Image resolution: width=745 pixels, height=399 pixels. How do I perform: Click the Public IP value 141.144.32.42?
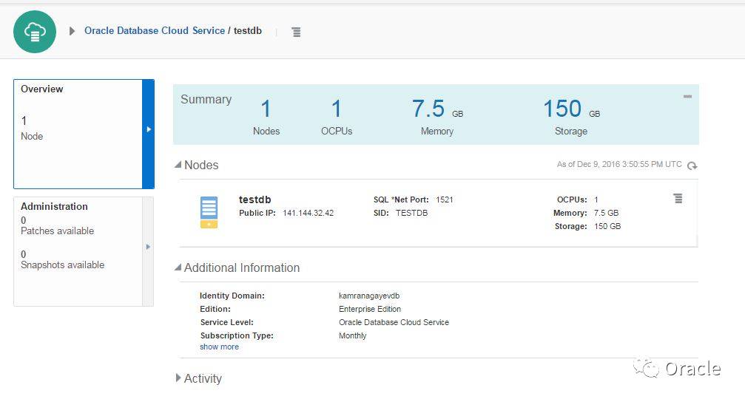[309, 213]
